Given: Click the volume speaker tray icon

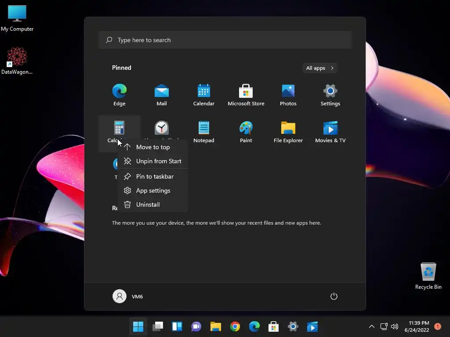Looking at the screenshot, I should point(395,326).
